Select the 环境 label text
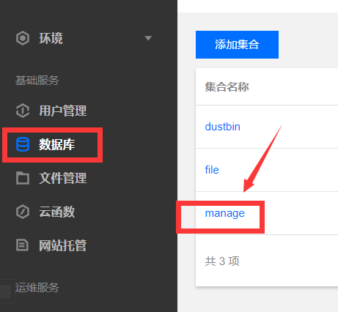Viewport: 338px width, 312px height. pos(51,38)
